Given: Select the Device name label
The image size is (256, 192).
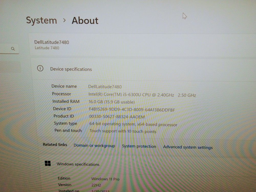Looking at the screenshot, I should pos(64,86).
